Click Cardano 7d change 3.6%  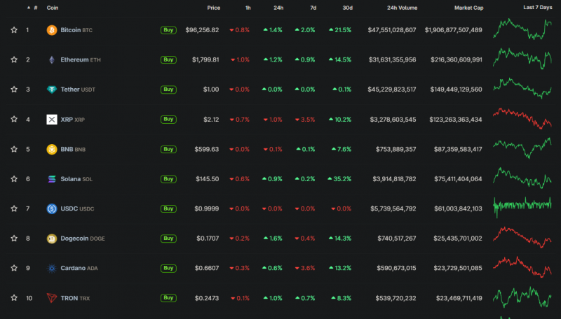coord(305,268)
